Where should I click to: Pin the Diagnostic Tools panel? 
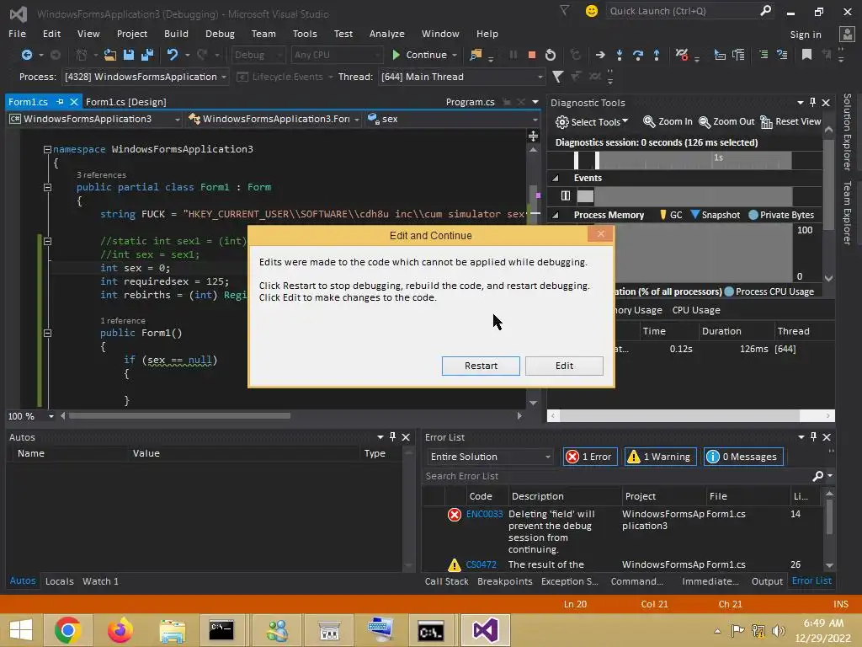(812, 102)
